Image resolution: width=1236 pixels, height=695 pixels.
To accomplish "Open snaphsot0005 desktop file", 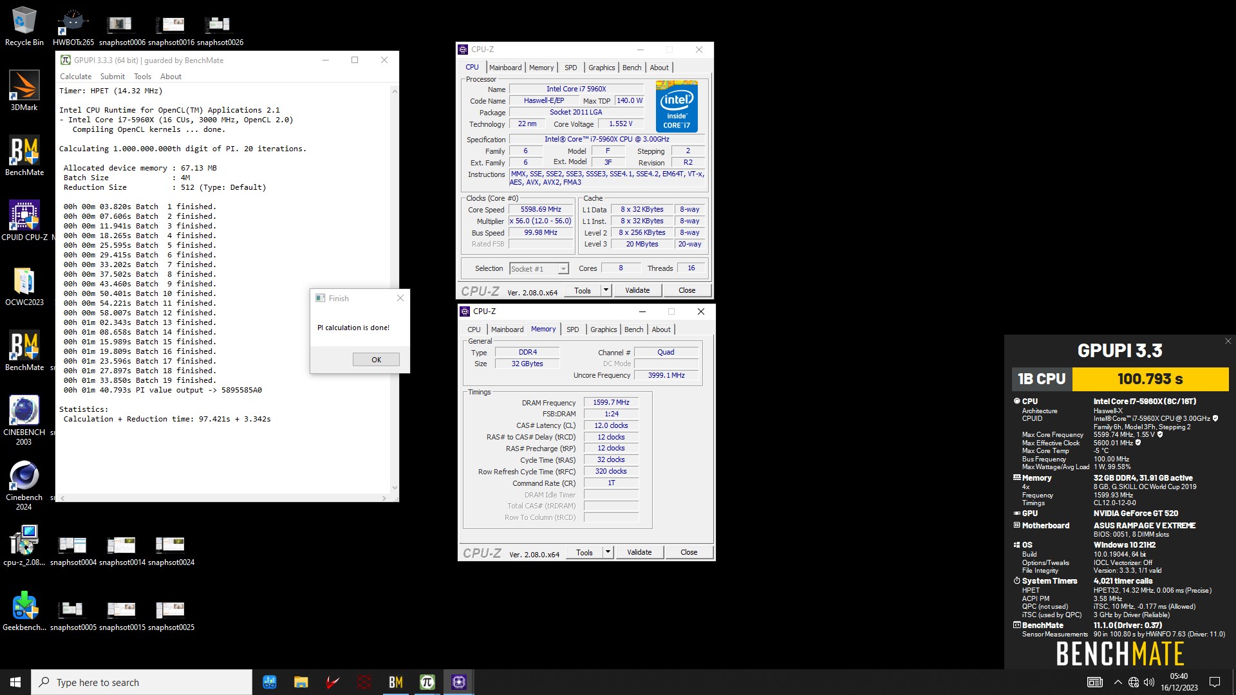I will pos(73,615).
